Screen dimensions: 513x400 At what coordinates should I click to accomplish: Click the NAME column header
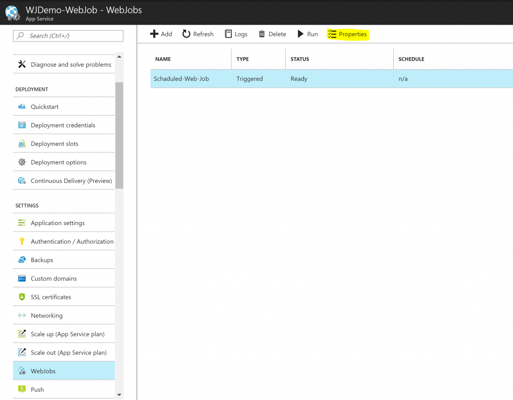(x=163, y=59)
